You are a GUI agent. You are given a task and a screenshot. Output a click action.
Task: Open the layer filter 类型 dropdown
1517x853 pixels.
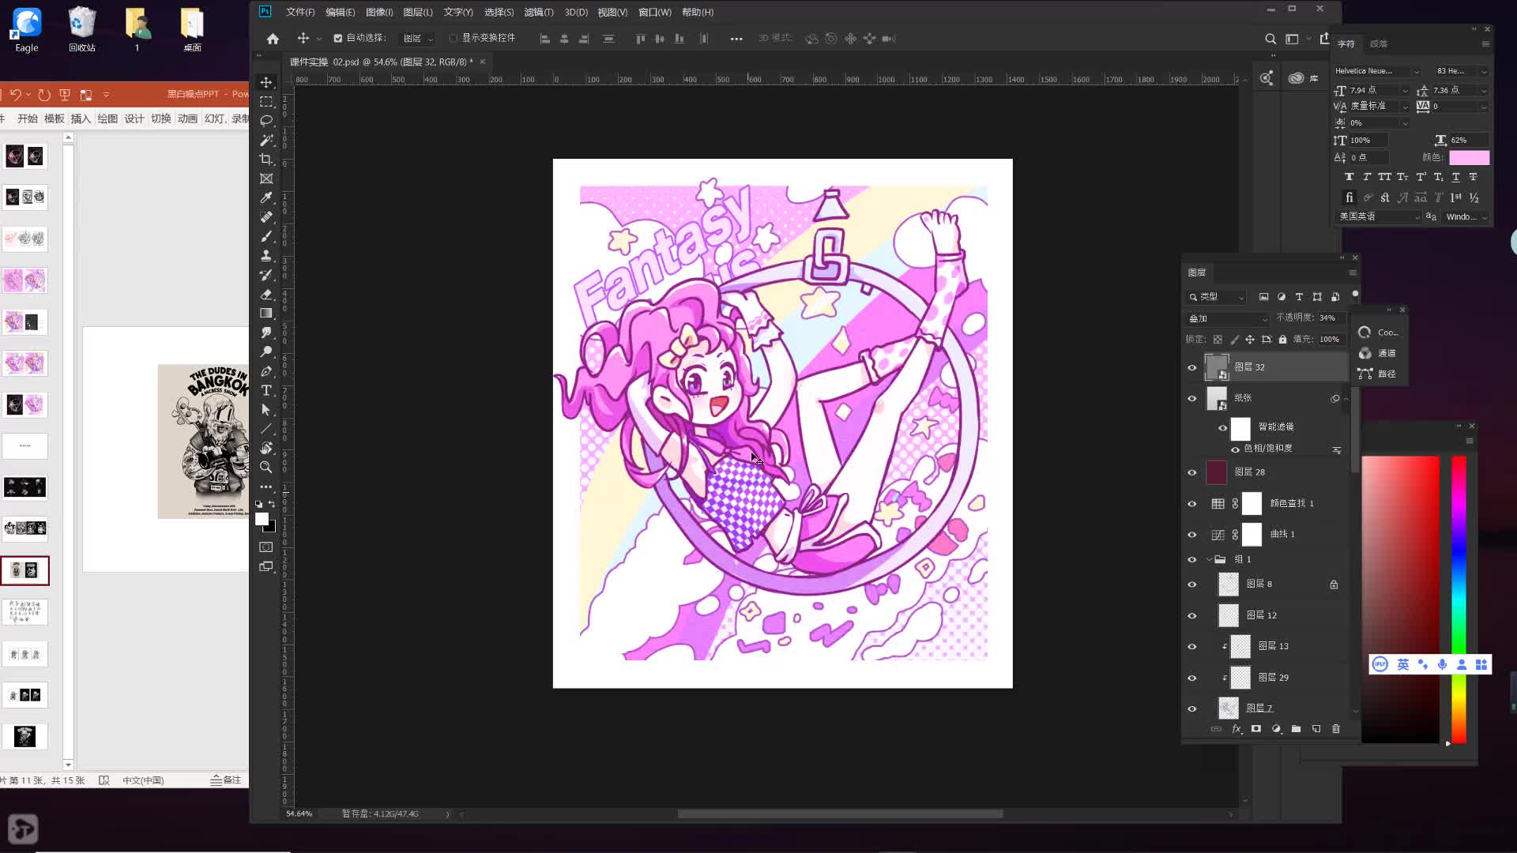click(1217, 297)
